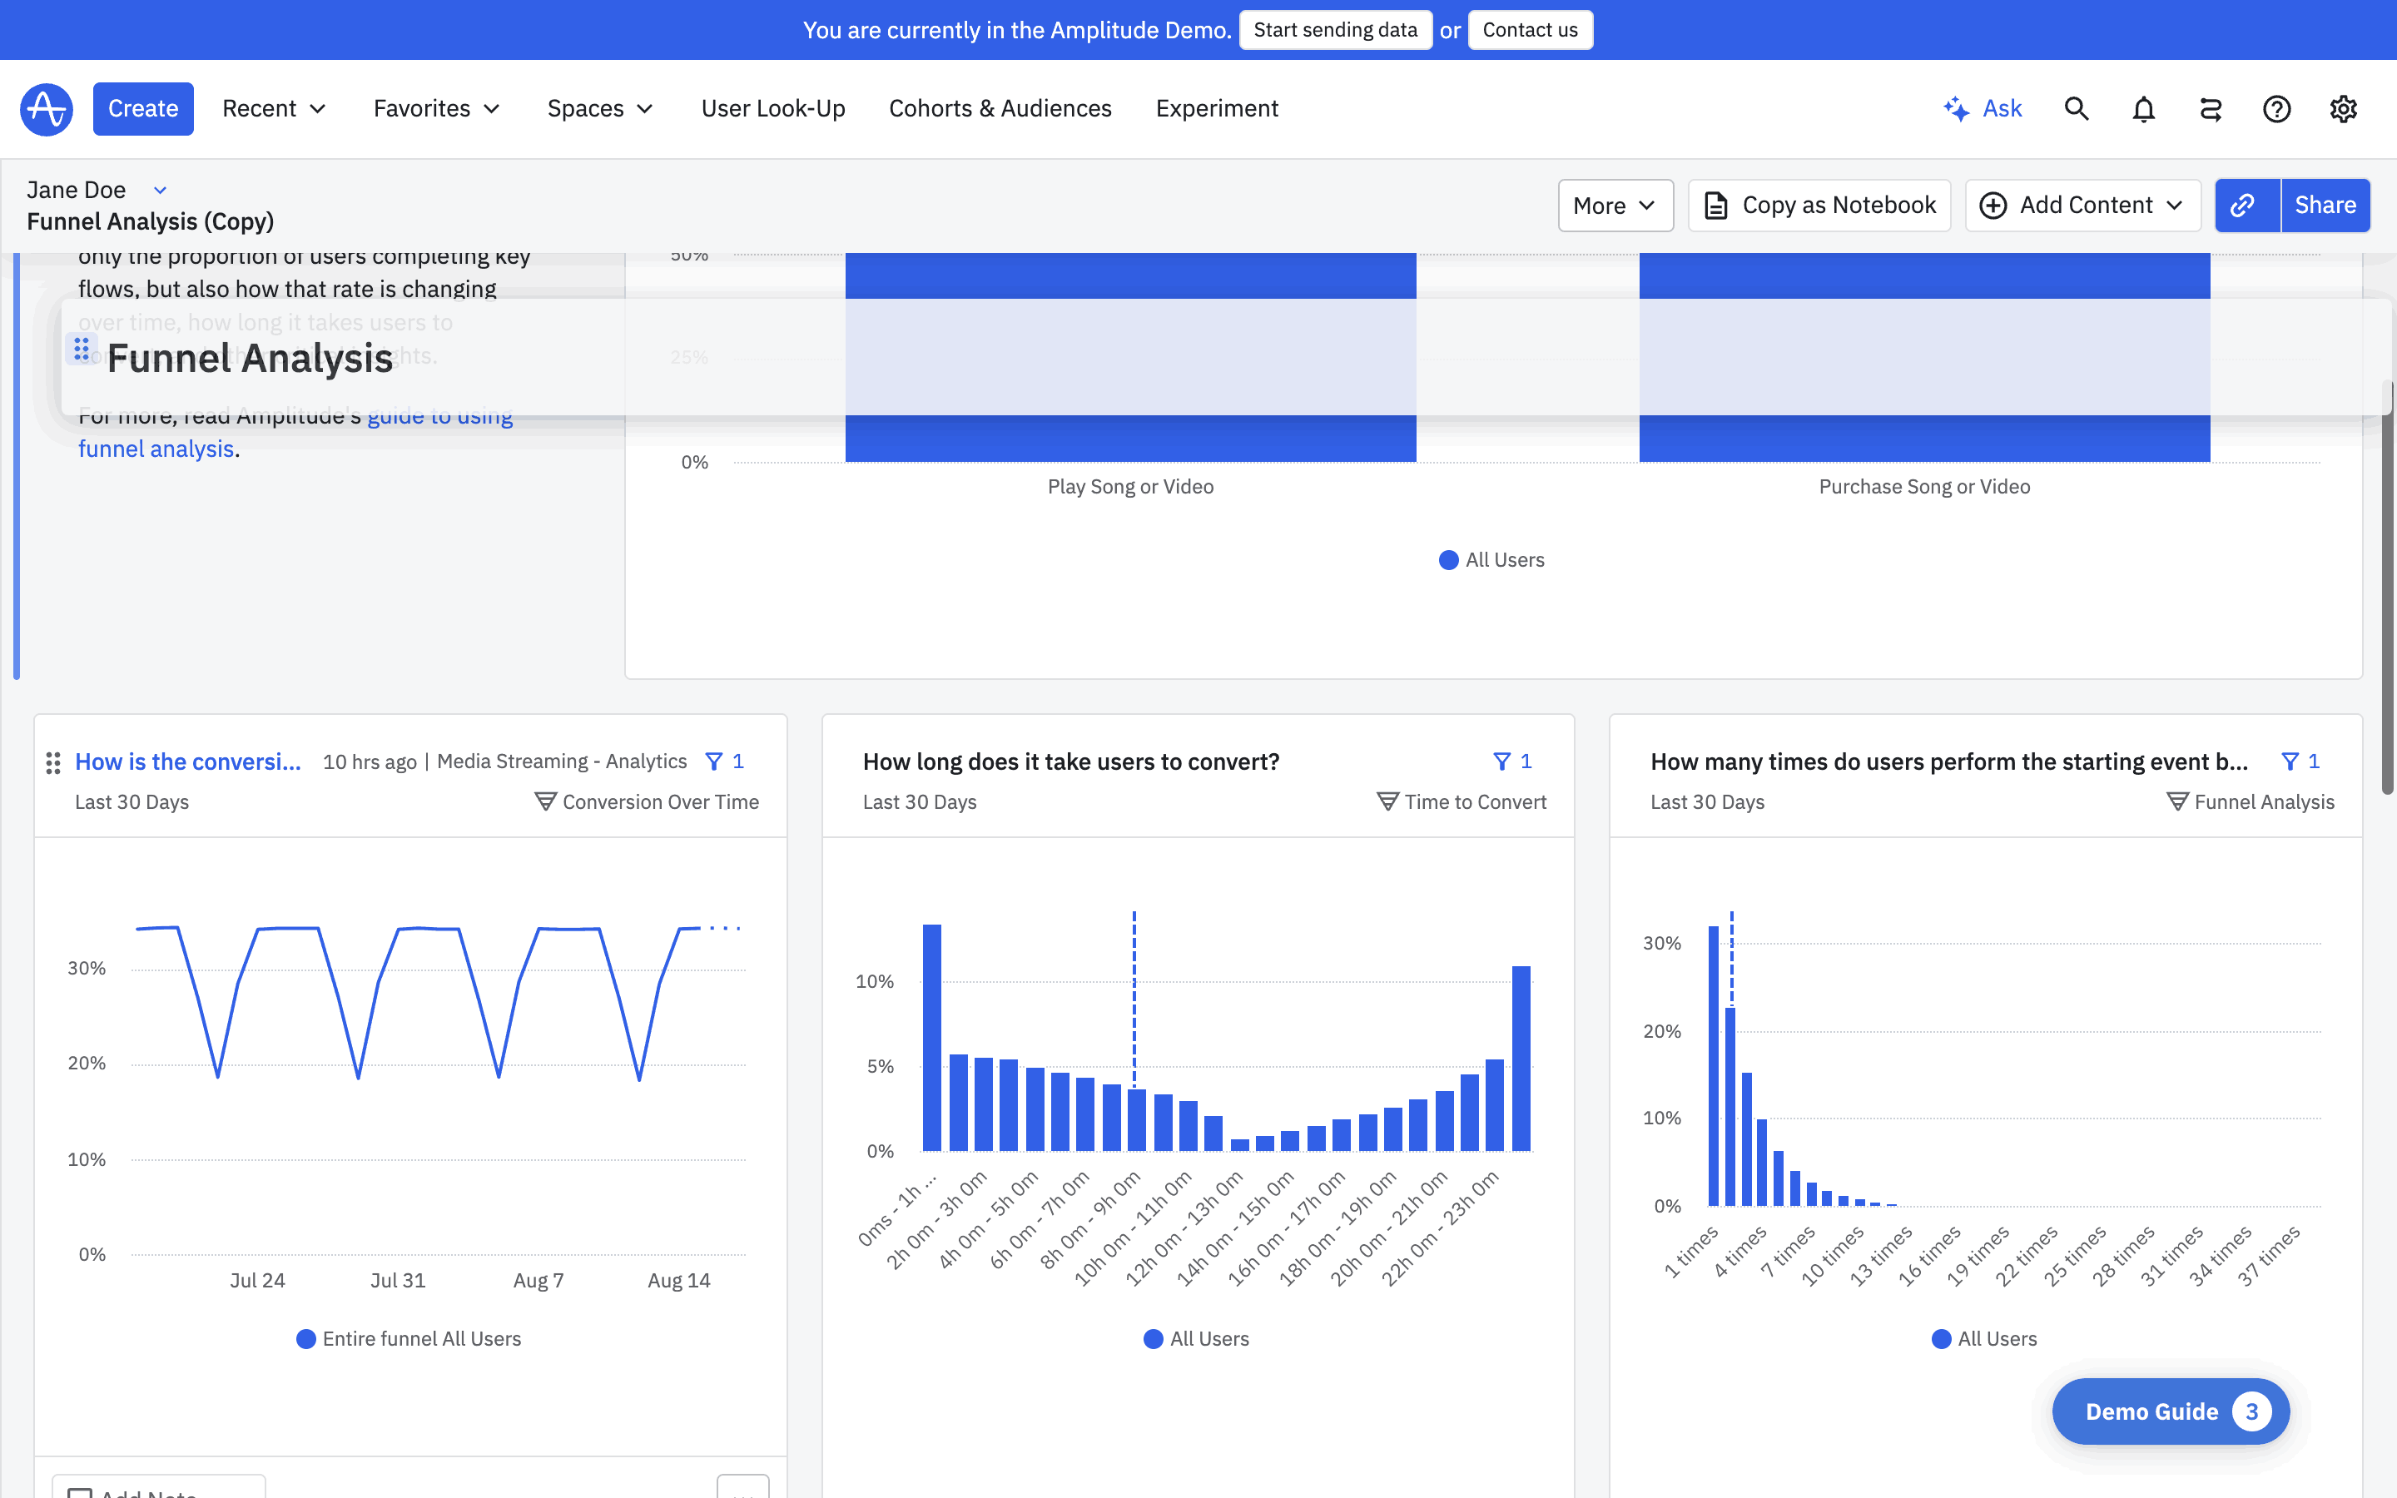Open the Experiment menu item
The width and height of the screenshot is (2397, 1498).
point(1216,109)
